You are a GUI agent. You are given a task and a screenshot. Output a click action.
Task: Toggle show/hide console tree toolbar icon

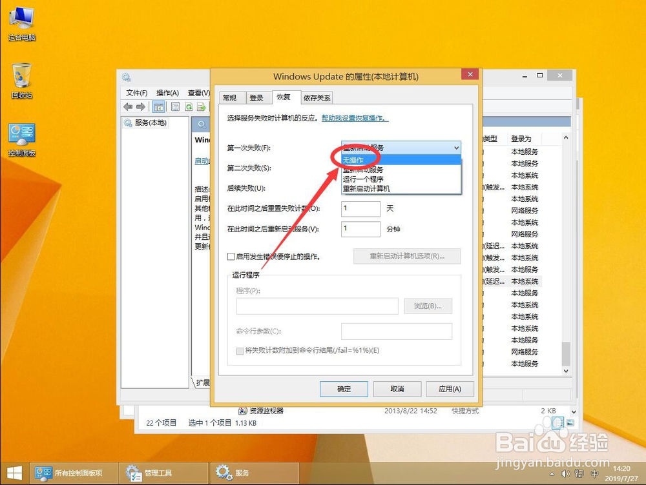click(159, 107)
